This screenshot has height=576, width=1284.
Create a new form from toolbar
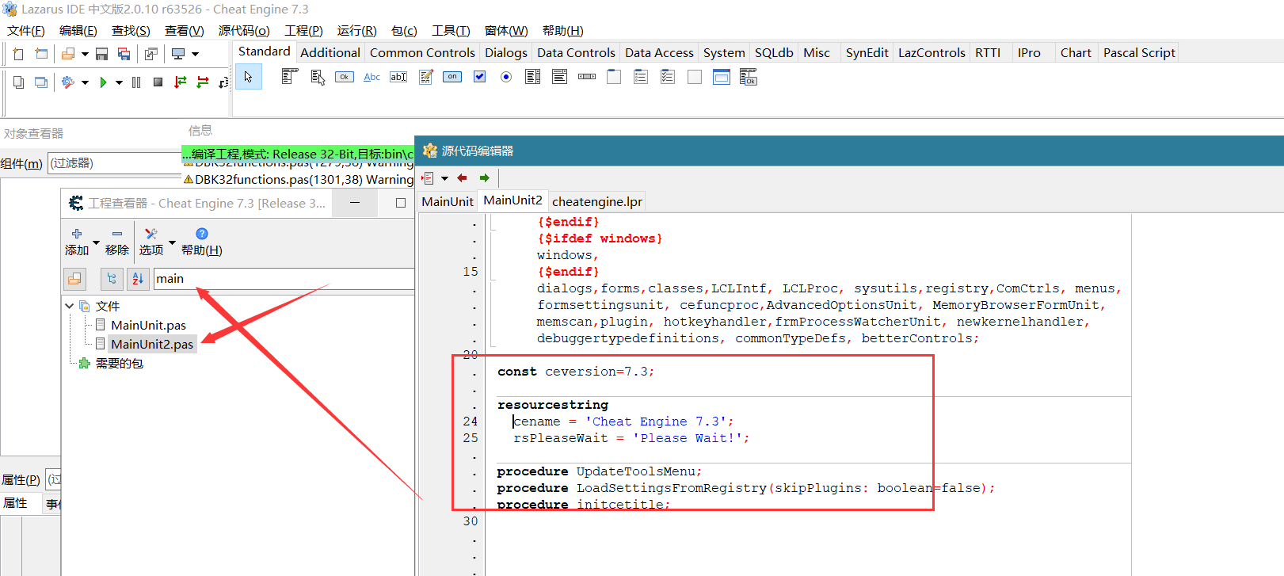coord(41,54)
